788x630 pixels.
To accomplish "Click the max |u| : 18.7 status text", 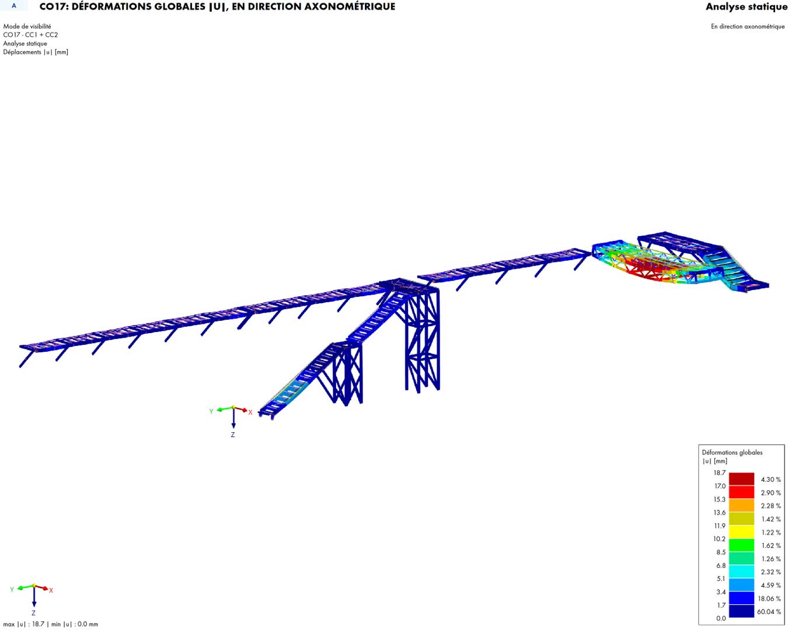I will [51, 624].
